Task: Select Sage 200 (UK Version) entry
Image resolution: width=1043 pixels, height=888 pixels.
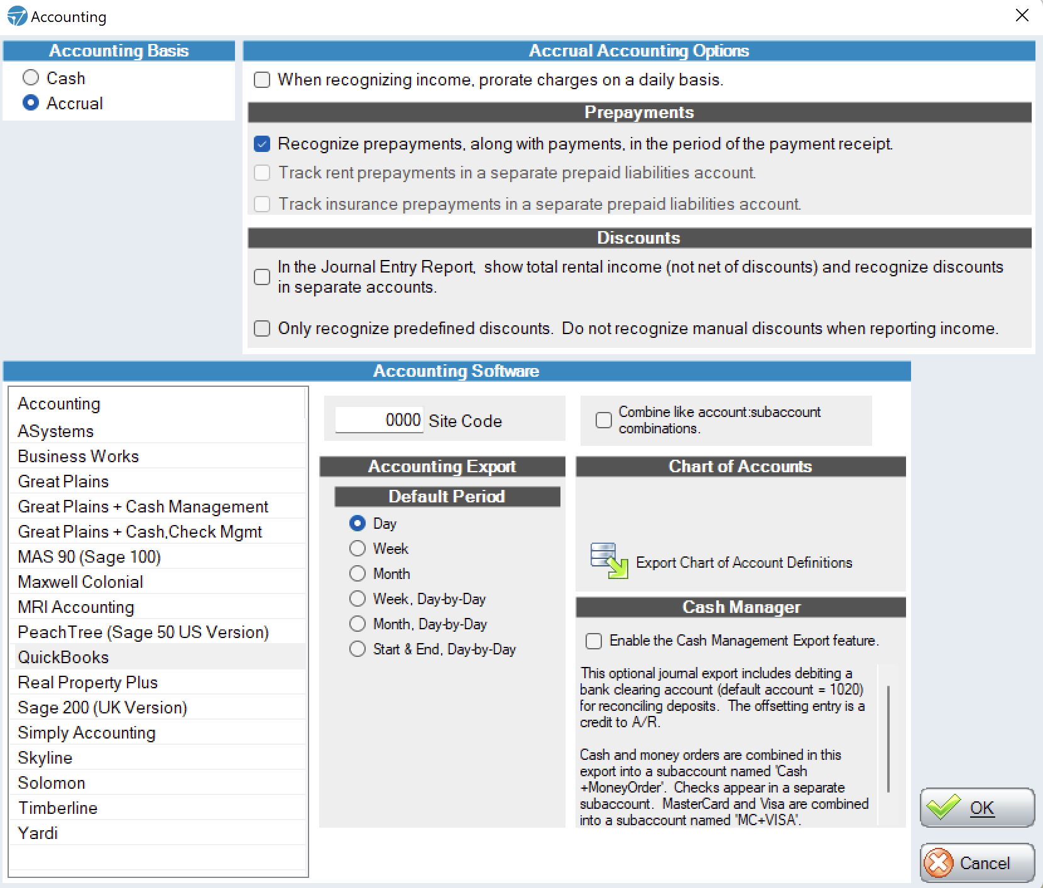Action: (158, 707)
